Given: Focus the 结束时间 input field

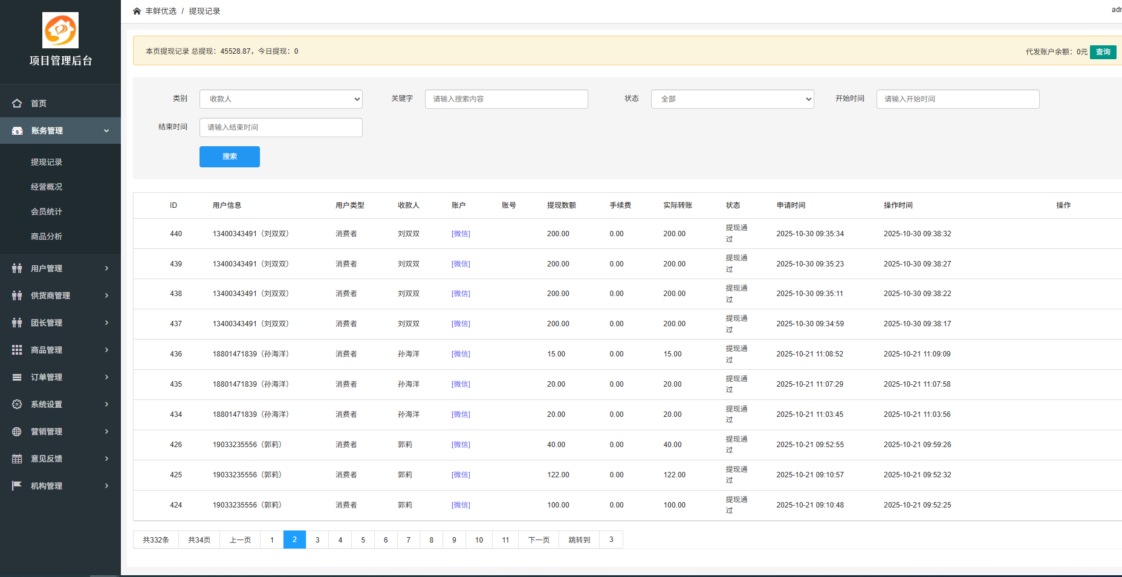Looking at the screenshot, I should [x=281, y=127].
